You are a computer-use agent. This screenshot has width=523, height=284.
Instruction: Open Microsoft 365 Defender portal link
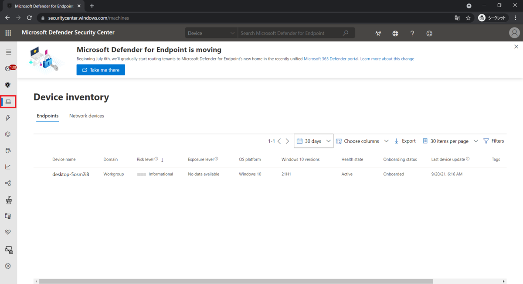[331, 59]
